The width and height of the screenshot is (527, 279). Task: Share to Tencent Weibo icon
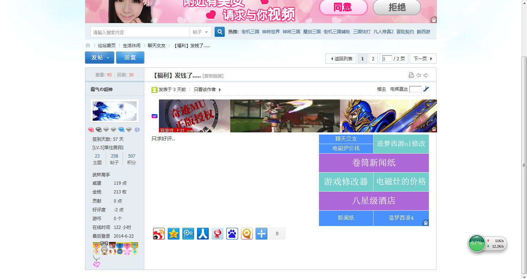188,234
